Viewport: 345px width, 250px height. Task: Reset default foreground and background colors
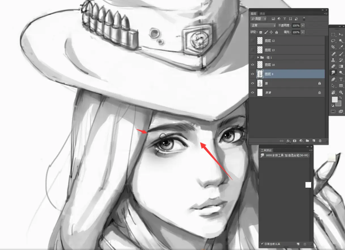333,105
